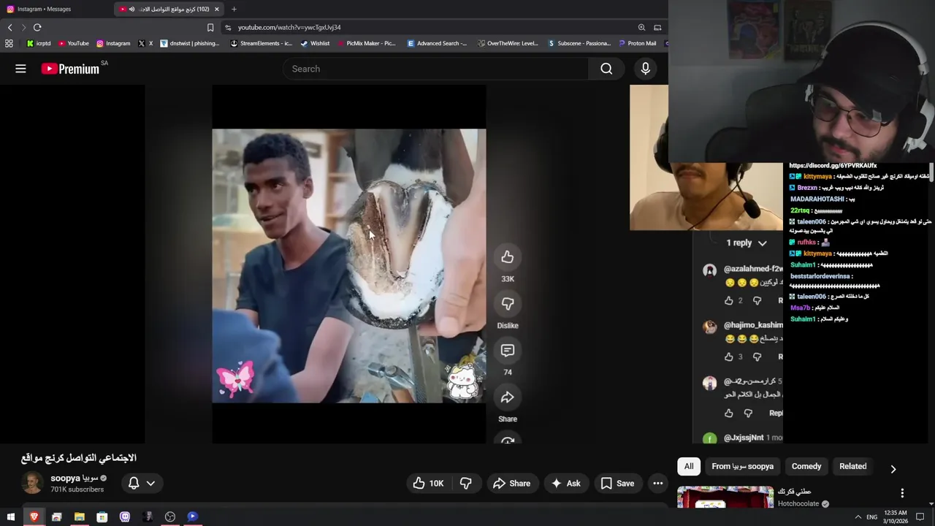The height and width of the screenshot is (526, 935).
Task: Open the YouTube guide hamburger menu
Action: point(20,69)
